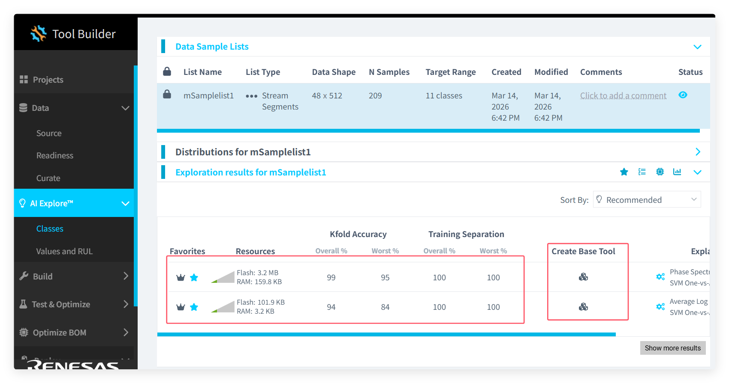Click the Data Sample Lists heading
This screenshot has width=729, height=383.
(212, 47)
